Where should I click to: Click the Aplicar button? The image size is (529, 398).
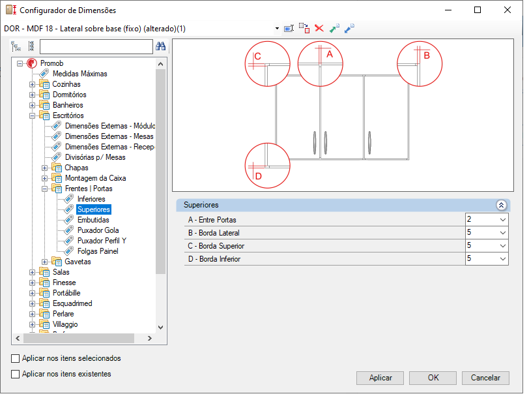(380, 378)
